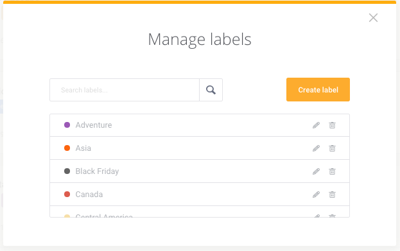Select the dark gray Black Friday dot

coord(67,171)
